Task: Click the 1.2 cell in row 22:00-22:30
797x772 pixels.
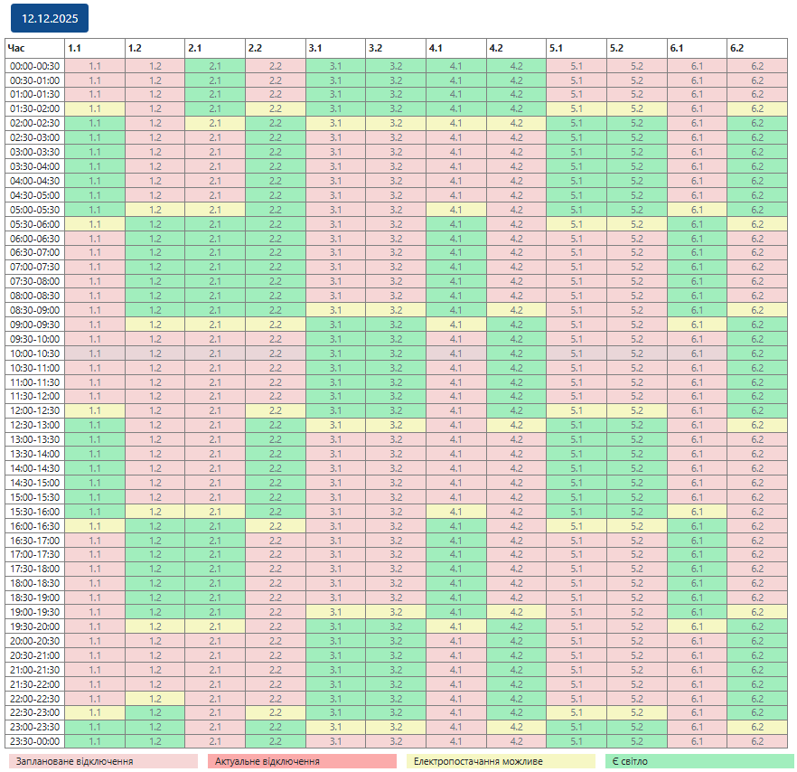Action: tap(155, 698)
